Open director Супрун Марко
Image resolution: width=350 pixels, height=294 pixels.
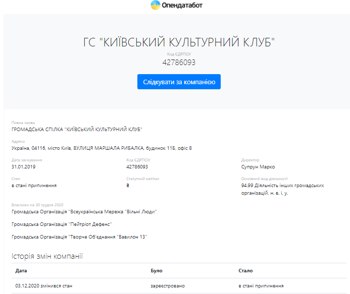coord(258,166)
